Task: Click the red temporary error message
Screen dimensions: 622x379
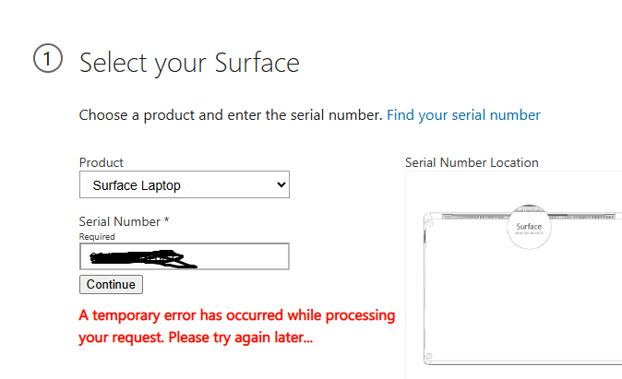Action: (236, 315)
